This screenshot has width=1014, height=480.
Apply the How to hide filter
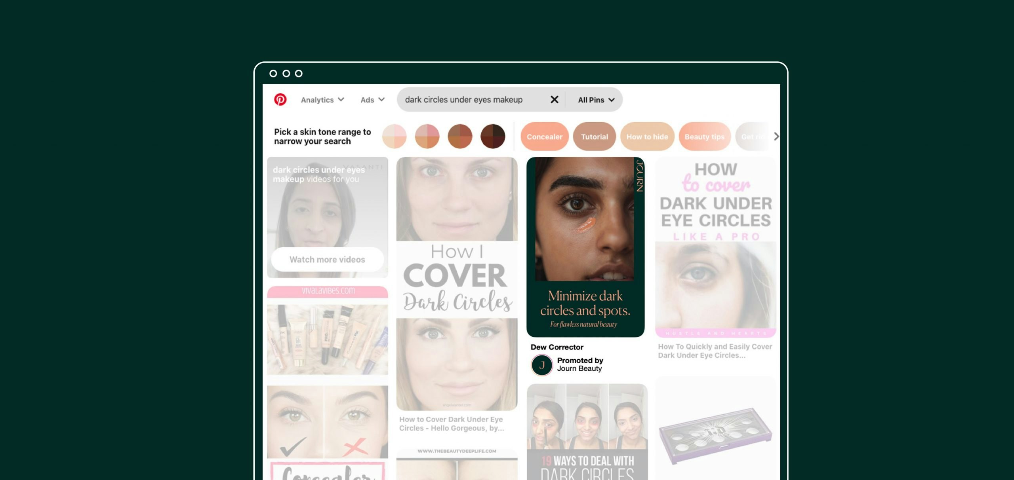pos(647,137)
